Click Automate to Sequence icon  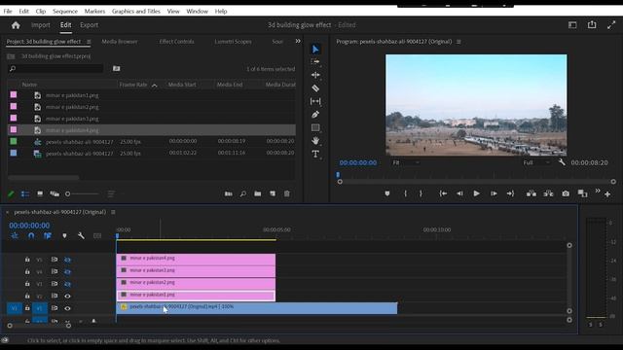point(229,193)
